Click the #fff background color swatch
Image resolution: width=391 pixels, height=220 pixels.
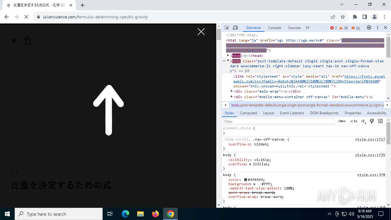(x=259, y=184)
